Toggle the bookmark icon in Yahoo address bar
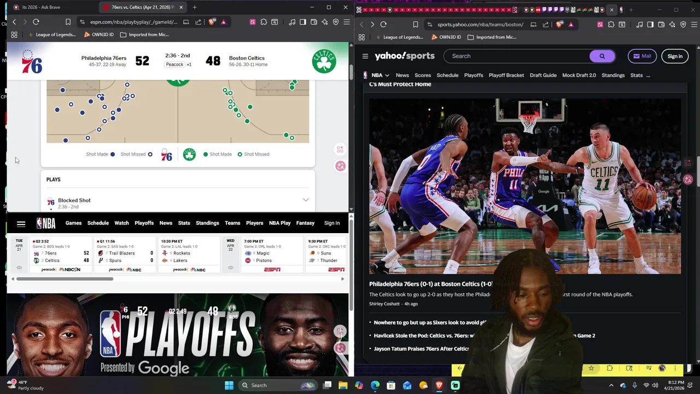 tap(416, 25)
